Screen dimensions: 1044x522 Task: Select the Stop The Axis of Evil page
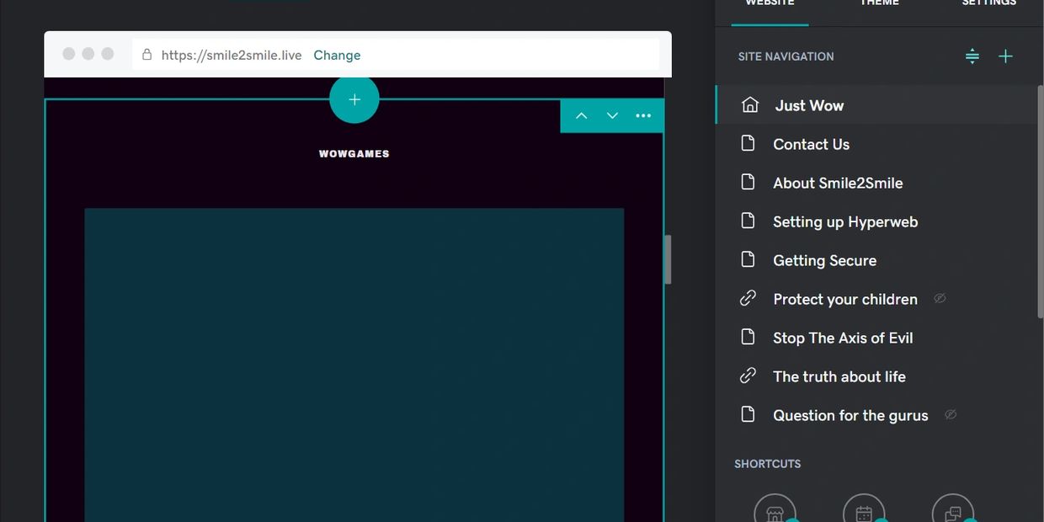[843, 338]
